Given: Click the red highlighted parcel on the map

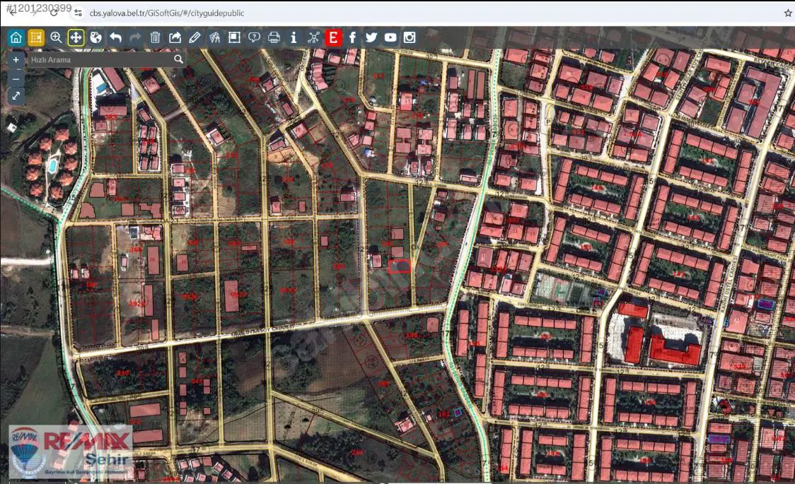Looking at the screenshot, I should coord(399,266).
